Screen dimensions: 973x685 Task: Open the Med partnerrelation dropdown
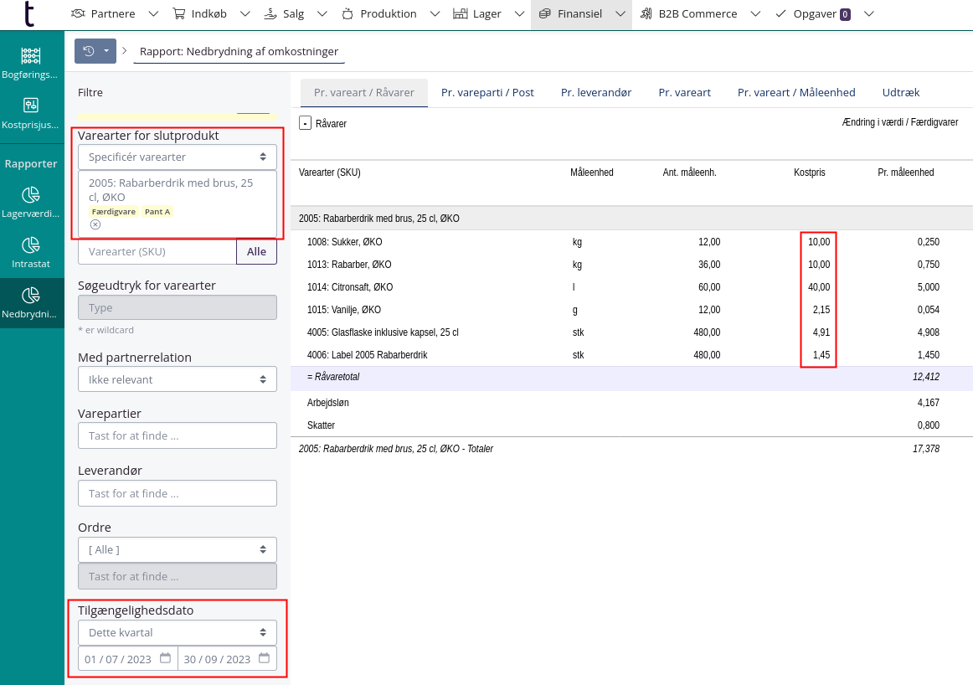177,379
